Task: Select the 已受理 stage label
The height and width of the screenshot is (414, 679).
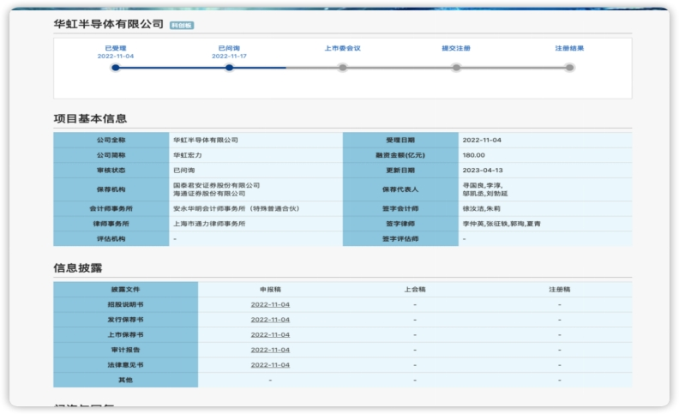Action: pos(116,48)
